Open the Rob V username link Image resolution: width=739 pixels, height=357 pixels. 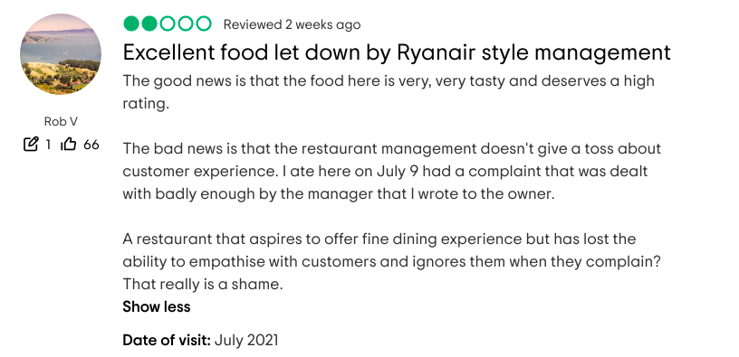[61, 121]
